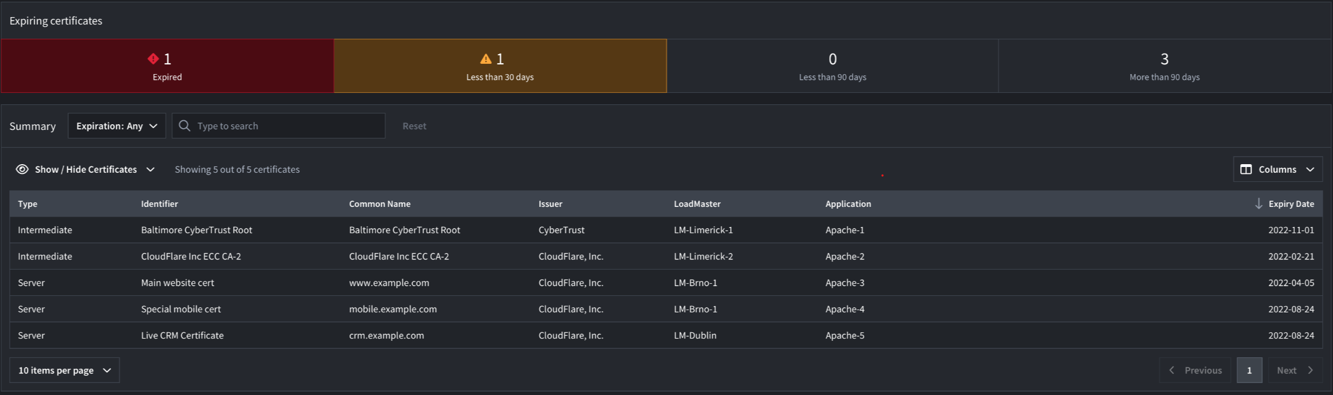Sort by the Type column header
Screen dimensions: 1333x395
click(x=27, y=204)
